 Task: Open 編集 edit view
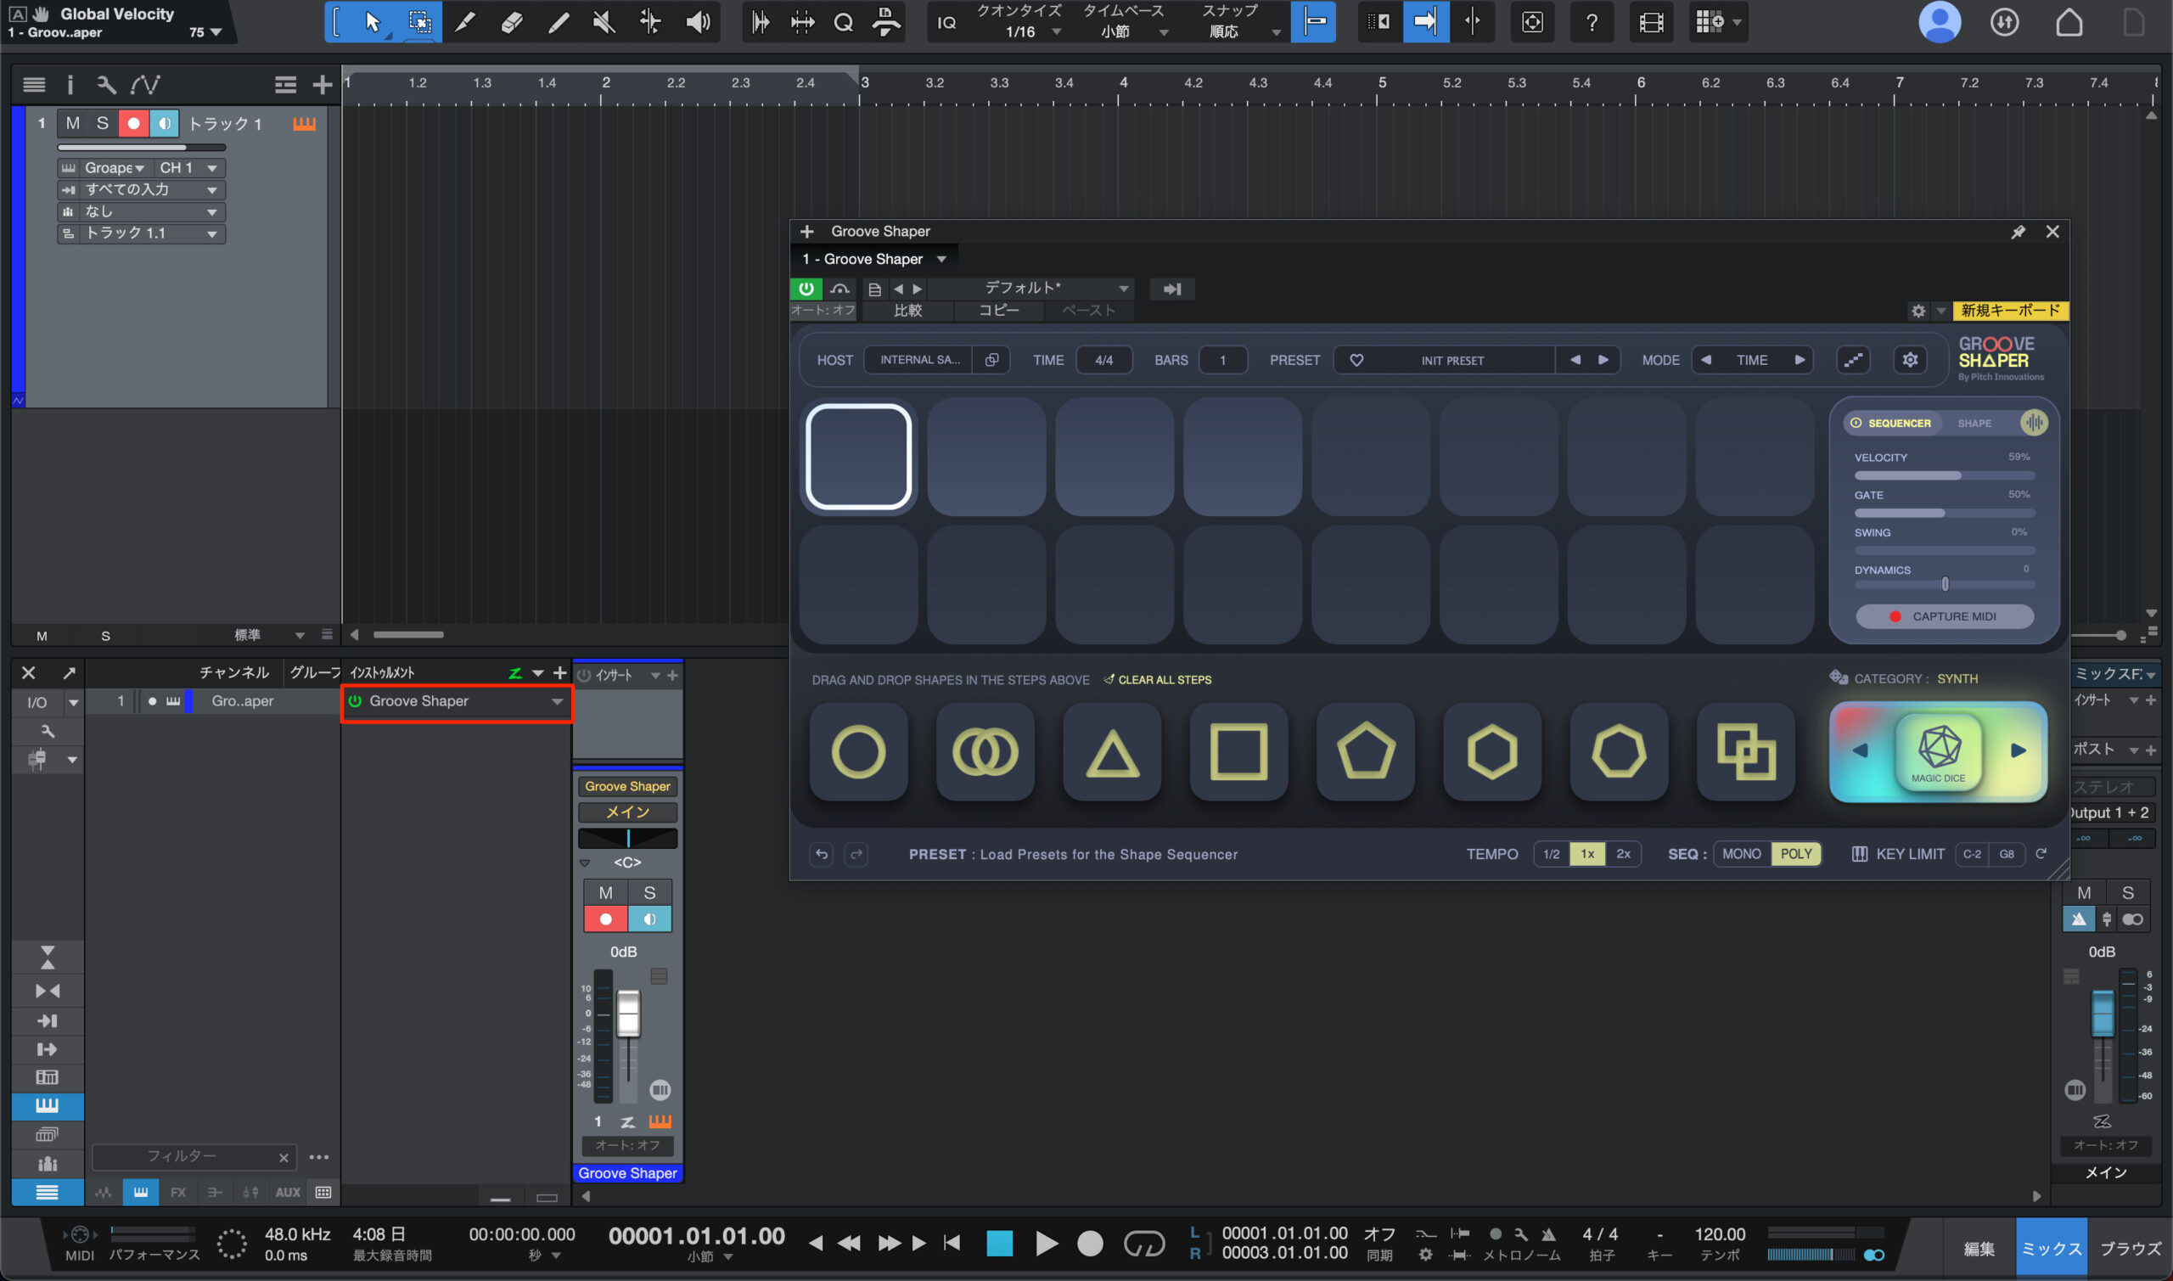(1979, 1248)
